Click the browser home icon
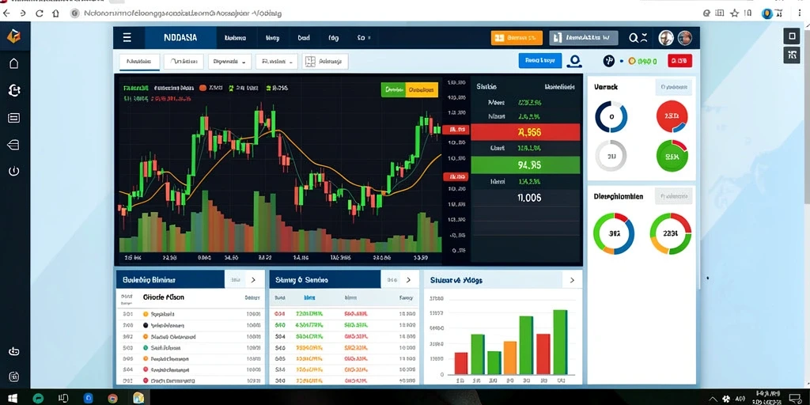810x405 pixels. (56, 13)
